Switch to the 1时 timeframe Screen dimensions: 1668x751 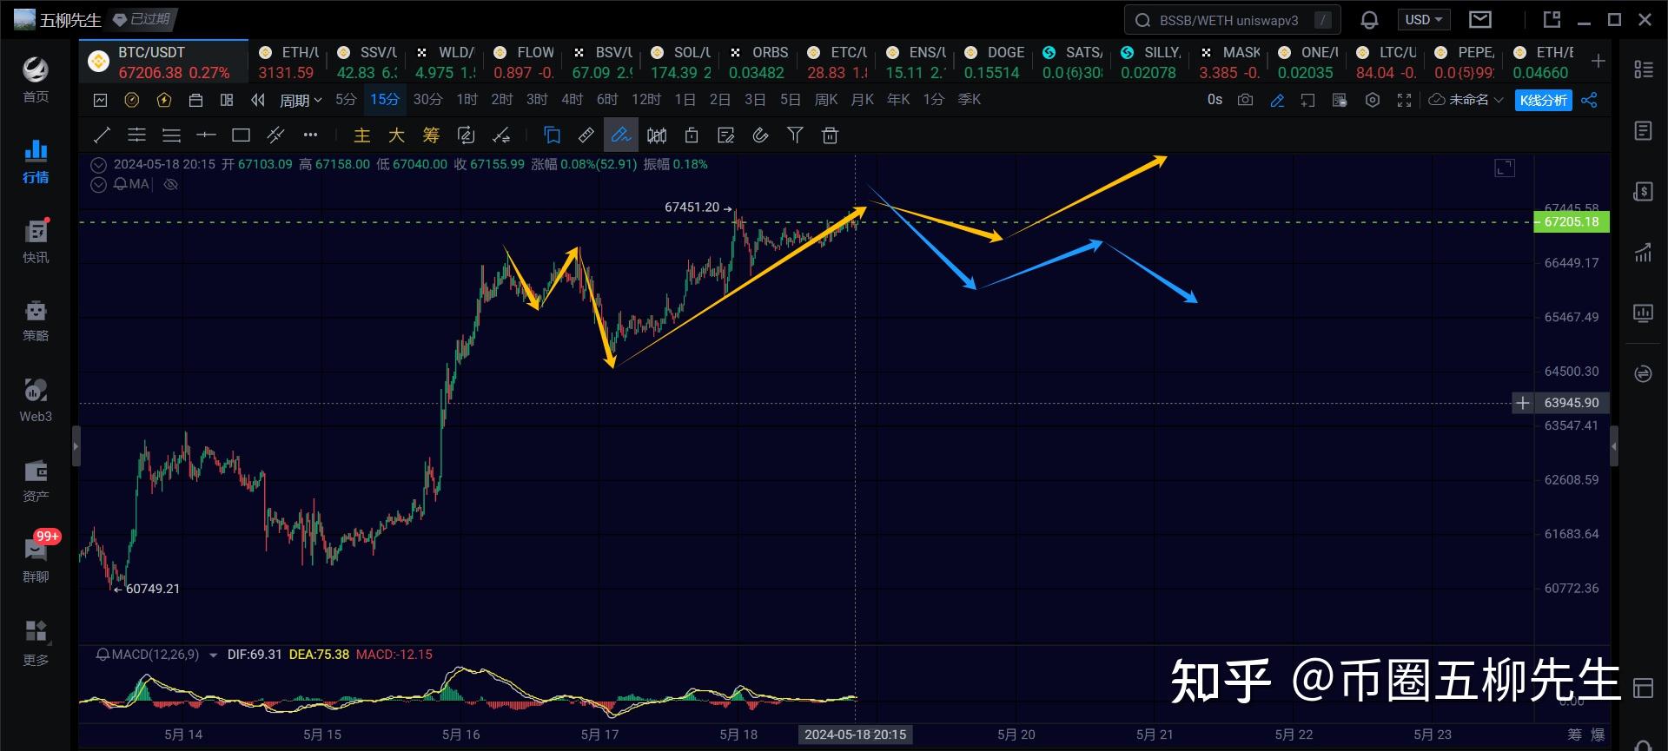467,100
